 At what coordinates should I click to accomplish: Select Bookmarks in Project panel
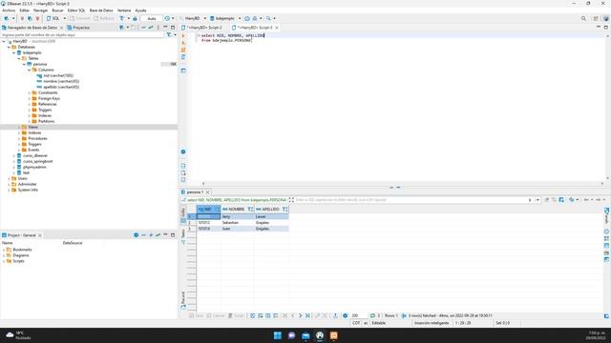point(22,250)
